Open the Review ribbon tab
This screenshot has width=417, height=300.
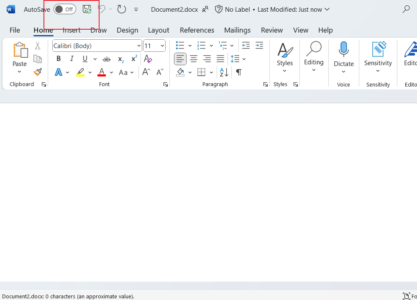click(x=272, y=30)
